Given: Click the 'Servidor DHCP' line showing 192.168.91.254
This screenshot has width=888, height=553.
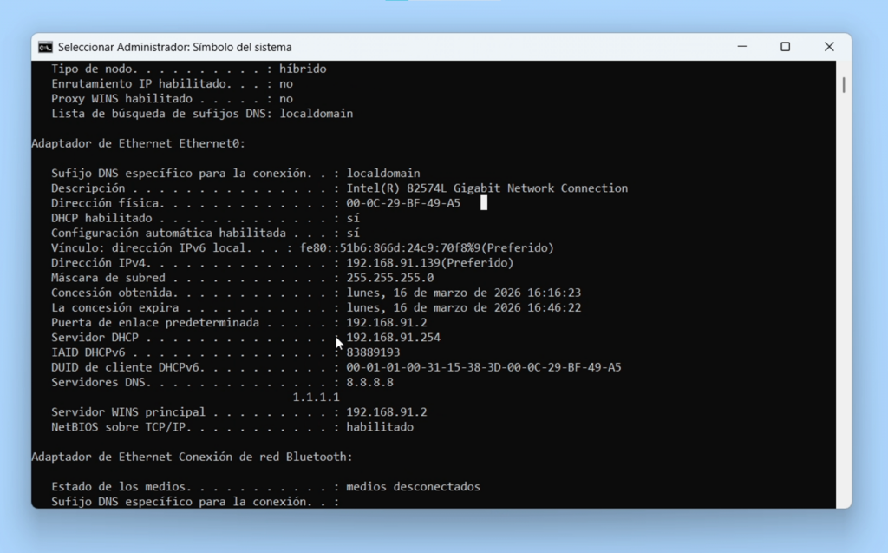Looking at the screenshot, I should (x=388, y=337).
